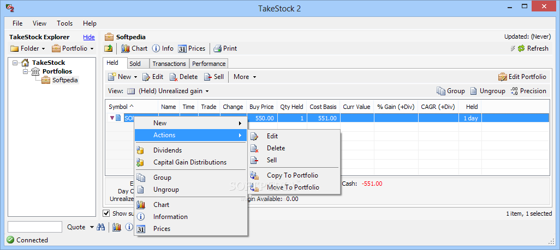The image size is (560, 250).
Task: Choose Capital Gain Distributions
Action: coord(190,162)
